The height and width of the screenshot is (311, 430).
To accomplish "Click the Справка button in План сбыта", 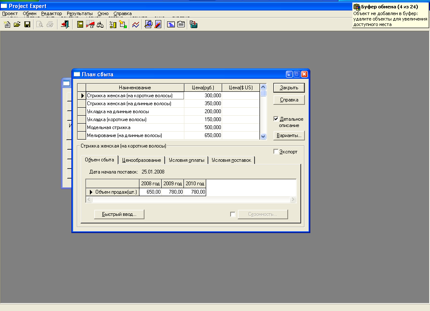I will (x=289, y=100).
